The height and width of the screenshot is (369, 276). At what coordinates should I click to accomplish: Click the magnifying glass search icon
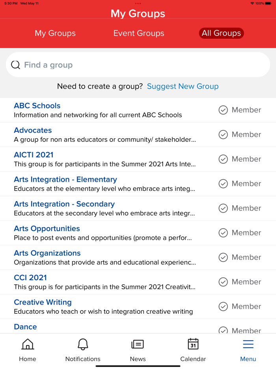click(15, 64)
